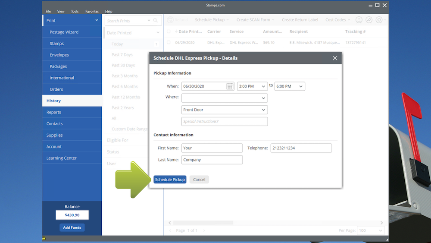Open Contacts in sidebar
Image resolution: width=431 pixels, height=243 pixels.
(x=72, y=123)
